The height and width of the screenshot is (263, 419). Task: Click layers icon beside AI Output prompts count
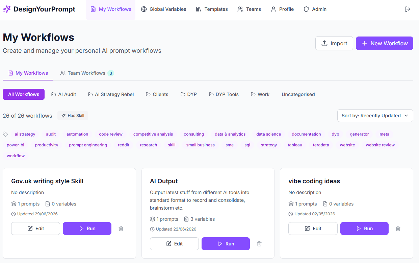click(x=153, y=219)
